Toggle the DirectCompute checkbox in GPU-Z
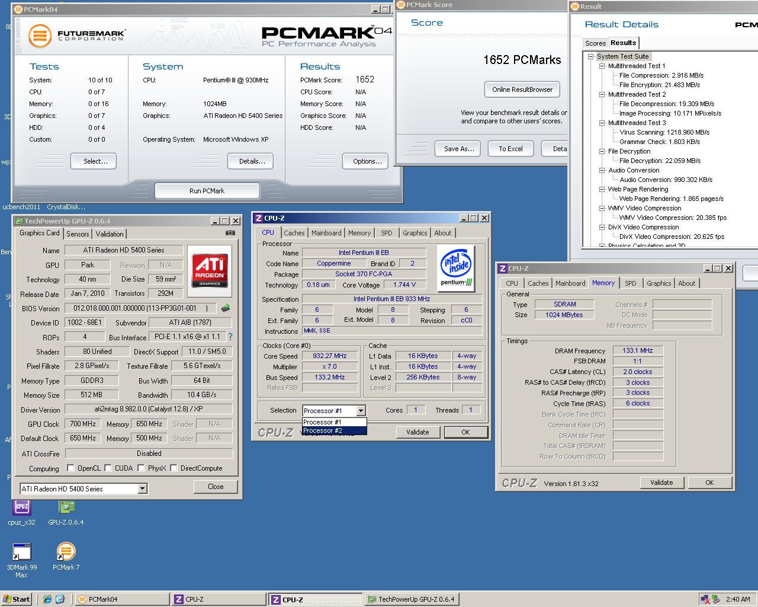 tap(174, 468)
